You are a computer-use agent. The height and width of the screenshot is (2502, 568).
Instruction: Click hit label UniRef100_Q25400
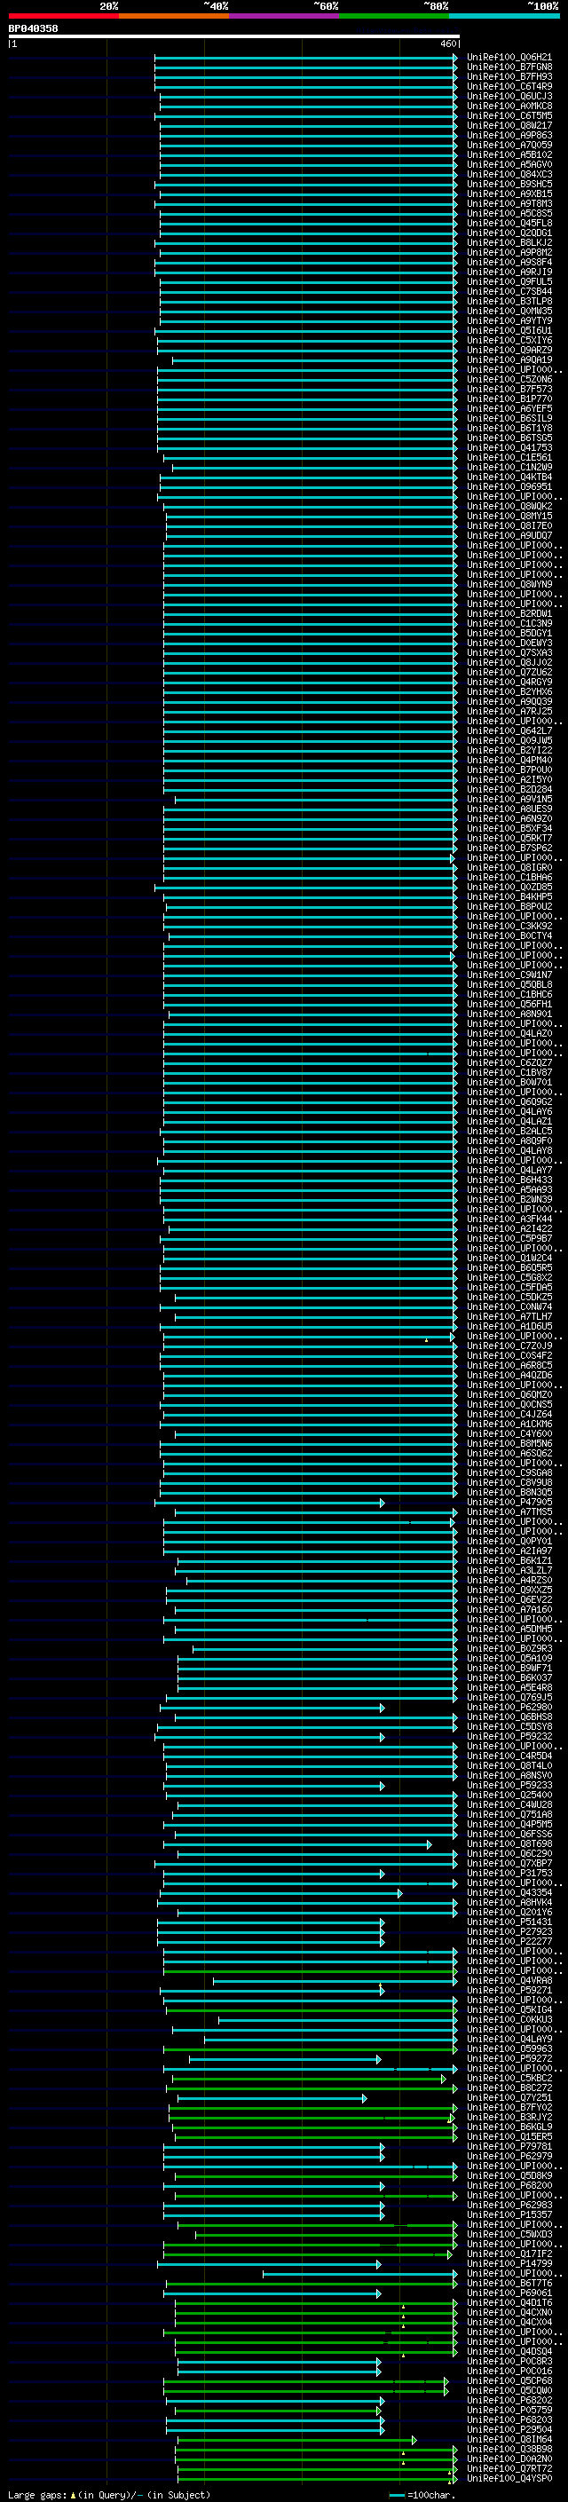pos(509,1796)
